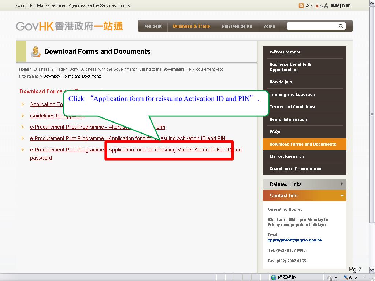
Task: Click scrollbar down arrow
Action: click(372, 270)
